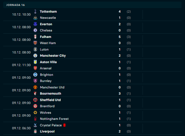Select the Liverpool crest icon
This screenshot has width=185, height=136.
tap(35, 131)
